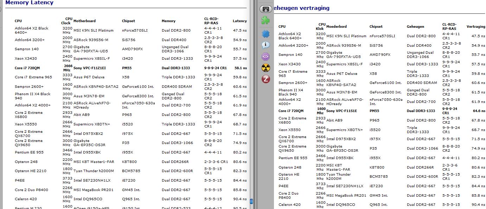Click the 47.5 ns value in Geheugen vertraging table
The image size is (486, 209).
point(478,36)
